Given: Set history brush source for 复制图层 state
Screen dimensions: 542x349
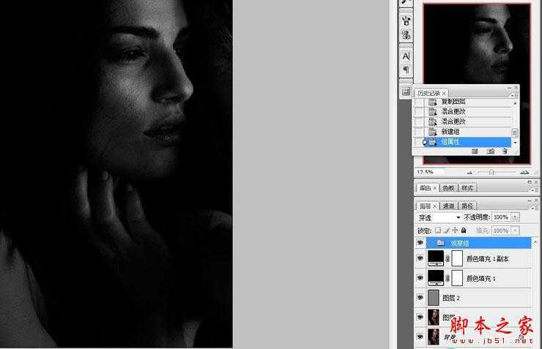Looking at the screenshot, I should 419,102.
